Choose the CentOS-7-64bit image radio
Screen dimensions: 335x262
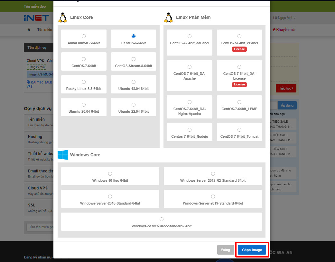tap(84, 59)
